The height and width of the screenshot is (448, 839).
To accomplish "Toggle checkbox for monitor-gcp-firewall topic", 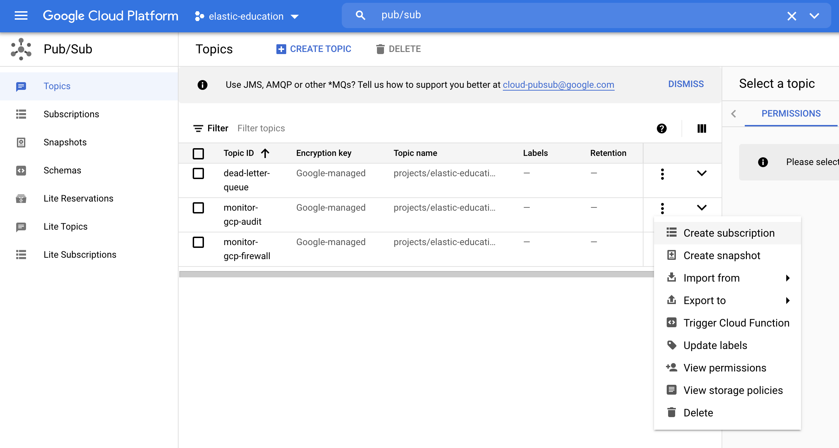I will coord(199,242).
